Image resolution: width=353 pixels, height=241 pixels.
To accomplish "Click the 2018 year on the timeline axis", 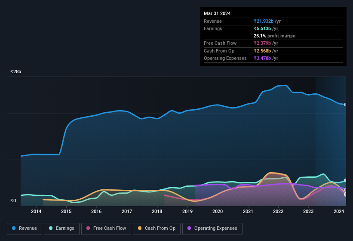I will [157, 211].
